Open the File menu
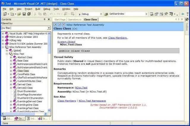This screenshot has height=126, width=190. 4,9
